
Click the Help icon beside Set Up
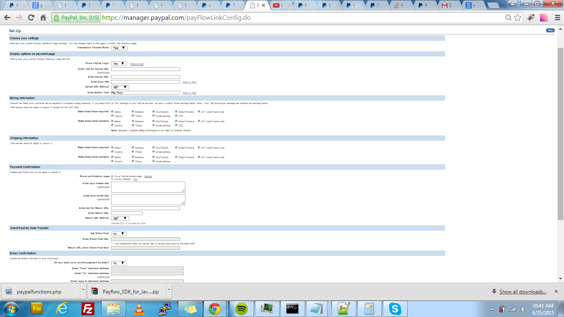(550, 30)
